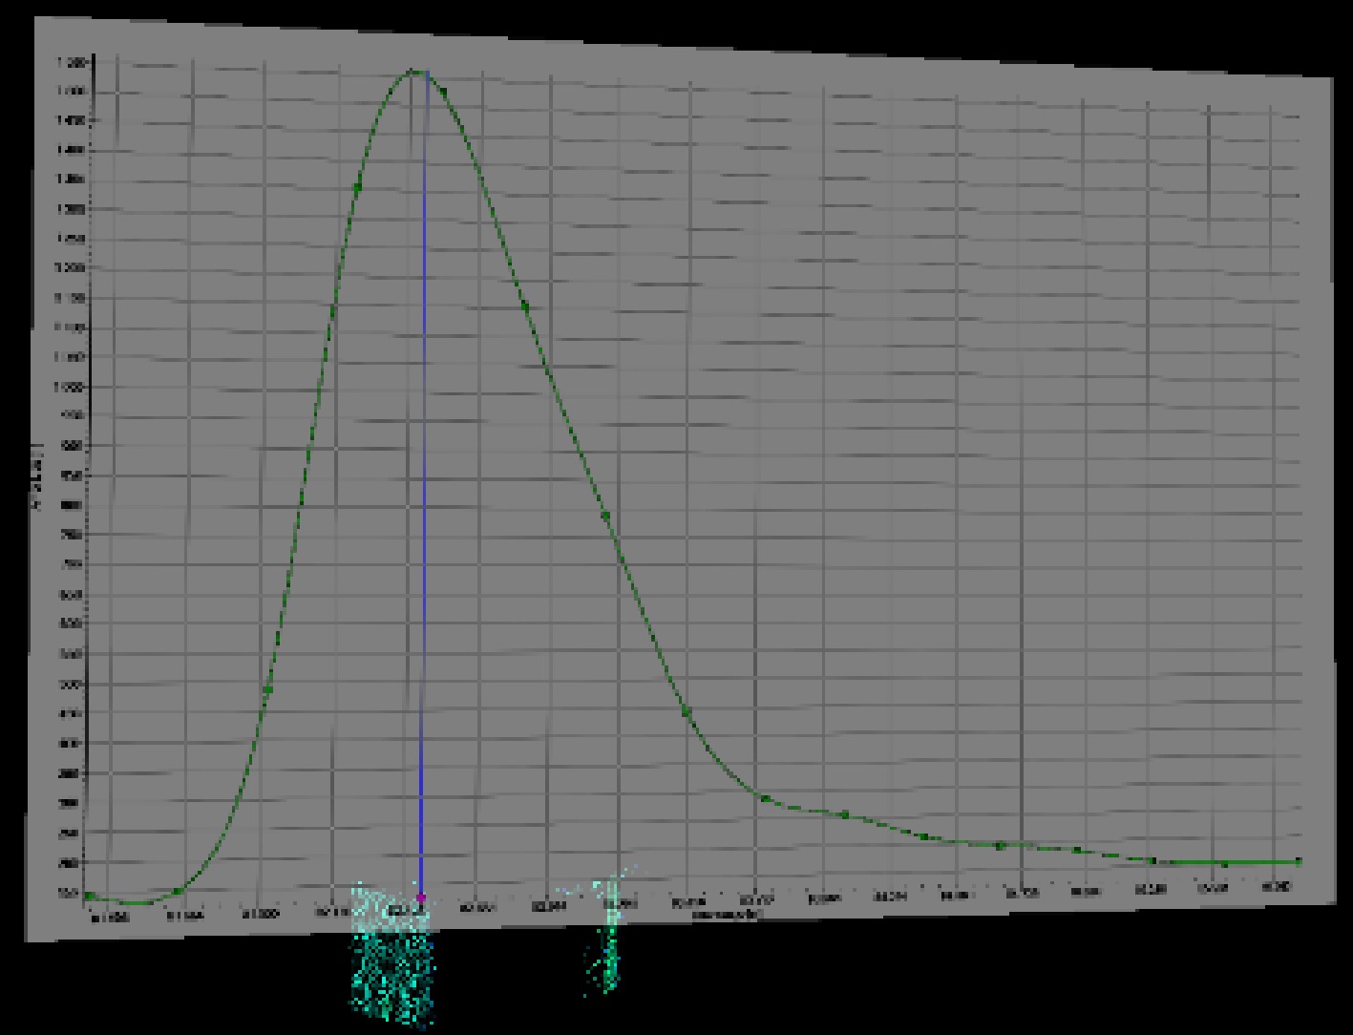This screenshot has width=1353, height=1035.
Task: Select the third data point from the left
Action: [x=268, y=689]
